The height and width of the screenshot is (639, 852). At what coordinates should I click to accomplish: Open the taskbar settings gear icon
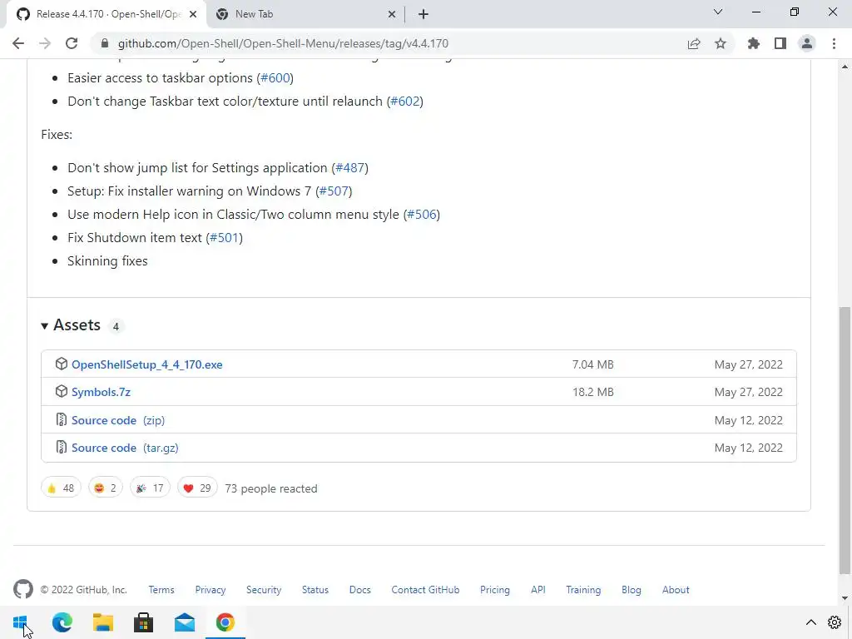[x=835, y=622]
